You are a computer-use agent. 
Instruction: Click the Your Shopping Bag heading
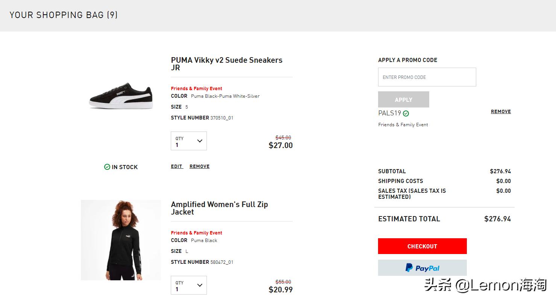(64, 15)
